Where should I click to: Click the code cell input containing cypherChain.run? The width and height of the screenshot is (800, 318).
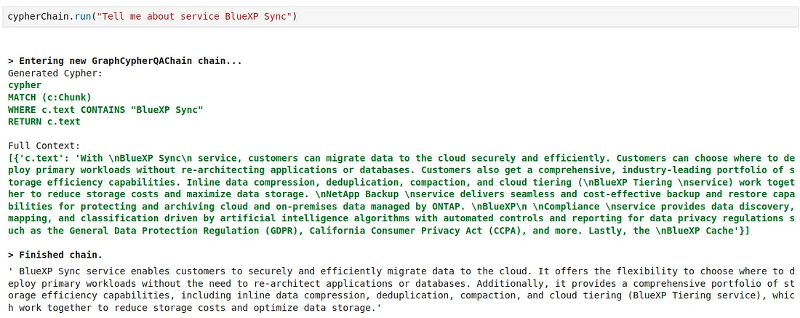pyautogui.click(x=400, y=17)
